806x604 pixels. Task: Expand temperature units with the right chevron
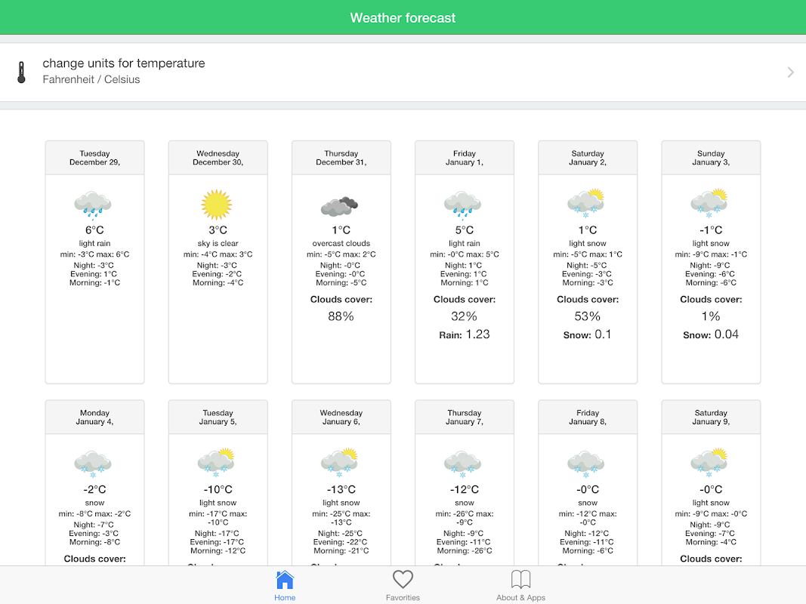(x=791, y=72)
